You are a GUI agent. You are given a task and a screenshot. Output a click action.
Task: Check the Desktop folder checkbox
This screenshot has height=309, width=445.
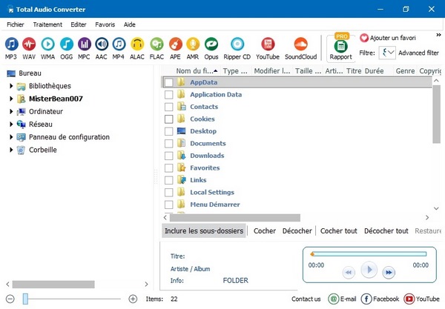click(169, 131)
